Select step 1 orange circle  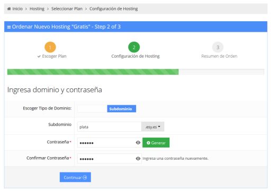coord(50,47)
